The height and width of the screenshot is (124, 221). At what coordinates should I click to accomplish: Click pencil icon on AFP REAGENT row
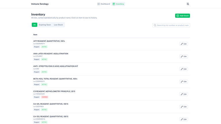point(182,44)
